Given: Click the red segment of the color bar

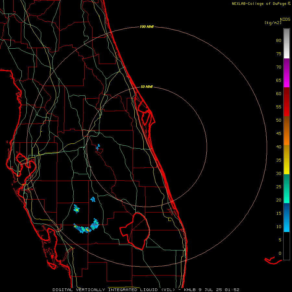Looking at the screenshot, I should [x=286, y=102].
